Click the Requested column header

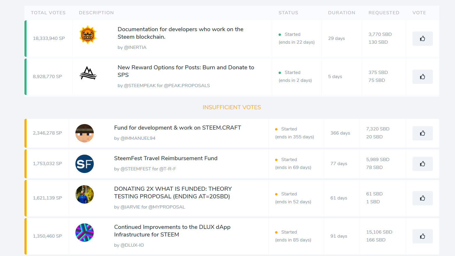384,13
